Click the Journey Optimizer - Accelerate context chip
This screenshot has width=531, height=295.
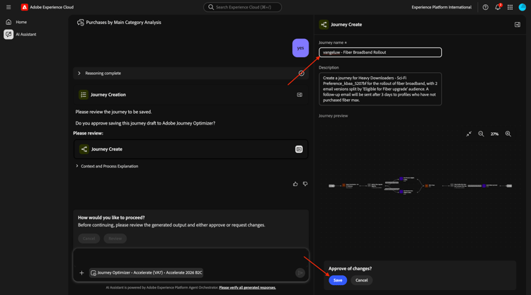(147, 272)
